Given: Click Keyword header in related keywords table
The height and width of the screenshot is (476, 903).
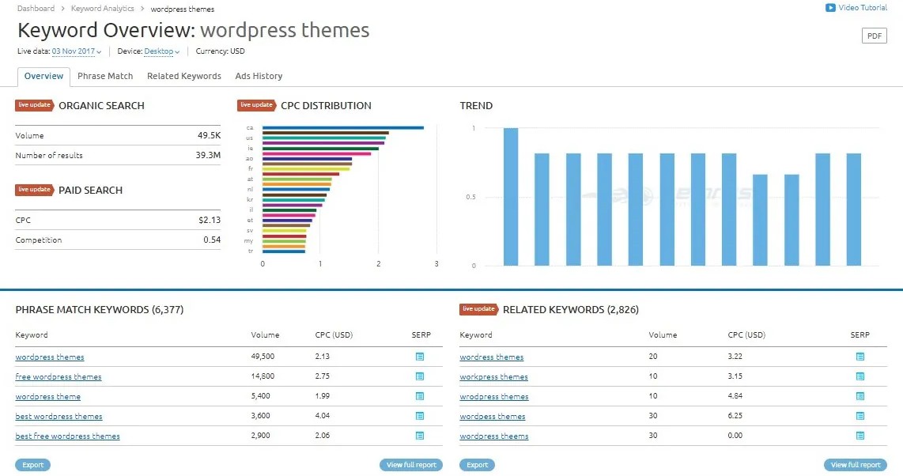Looking at the screenshot, I should pyautogui.click(x=476, y=334).
